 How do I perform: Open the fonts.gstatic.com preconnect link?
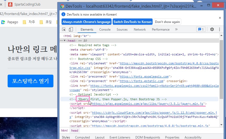pyautogui.click(x=142, y=81)
